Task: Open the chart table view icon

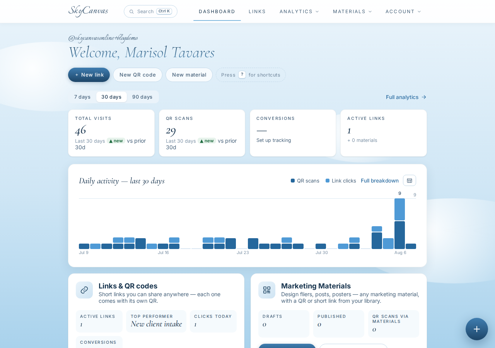Action: 410,181
